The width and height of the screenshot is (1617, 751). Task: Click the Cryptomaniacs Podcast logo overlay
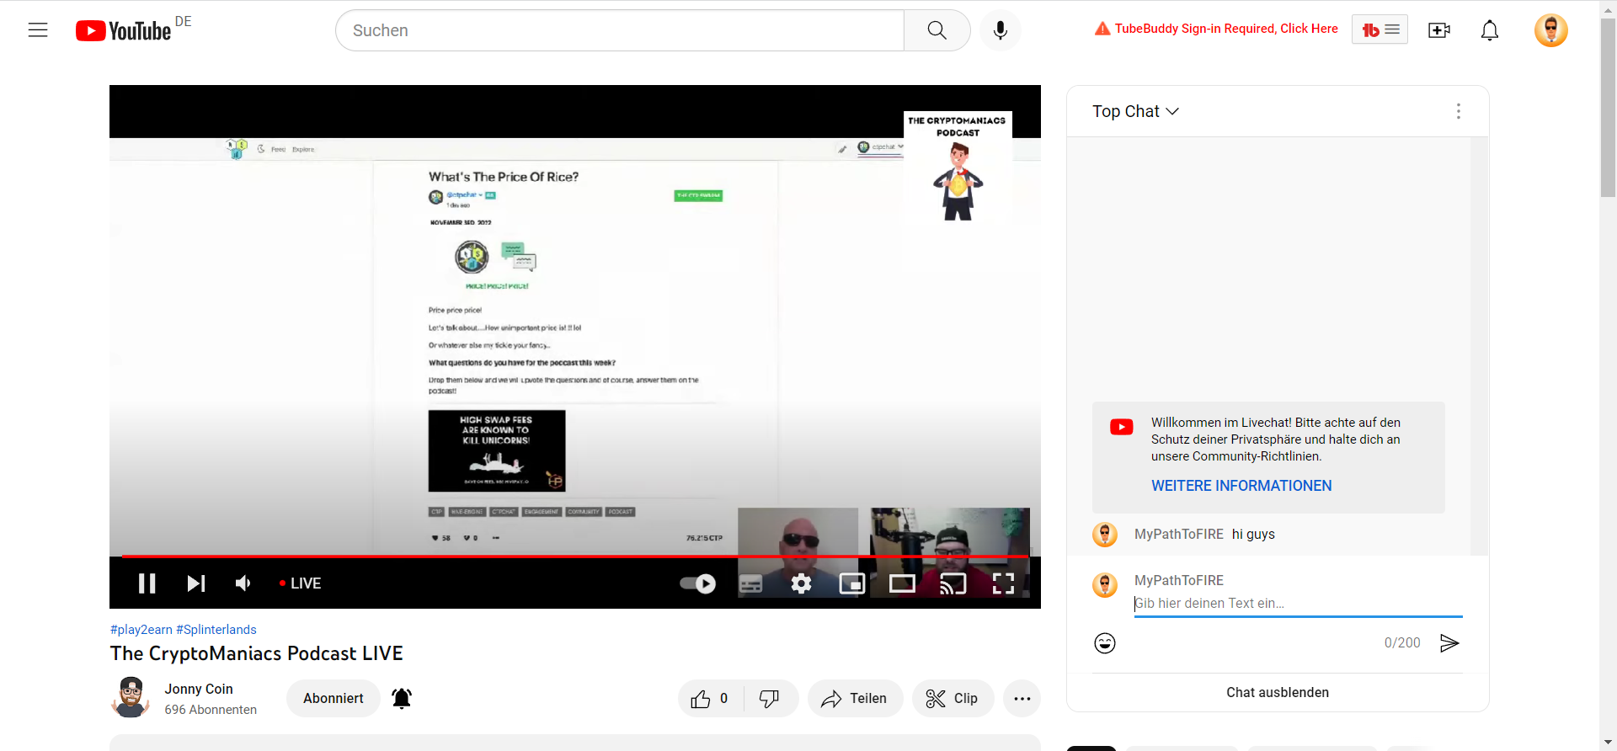click(x=958, y=167)
